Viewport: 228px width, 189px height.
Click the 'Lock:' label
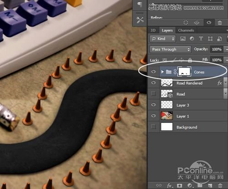(x=154, y=60)
